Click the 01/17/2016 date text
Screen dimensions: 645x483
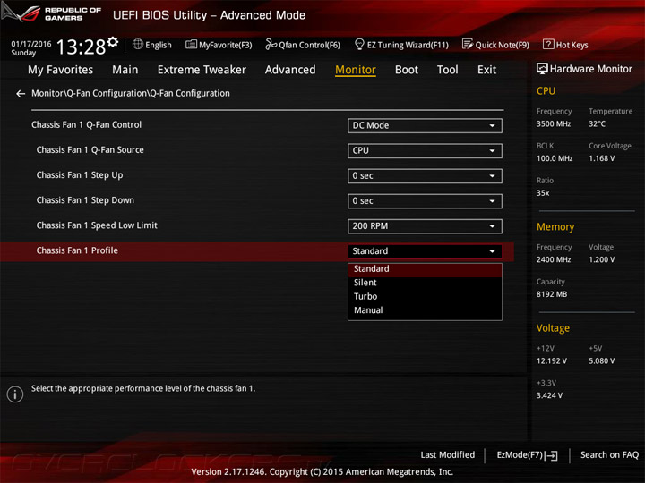coord(31,44)
